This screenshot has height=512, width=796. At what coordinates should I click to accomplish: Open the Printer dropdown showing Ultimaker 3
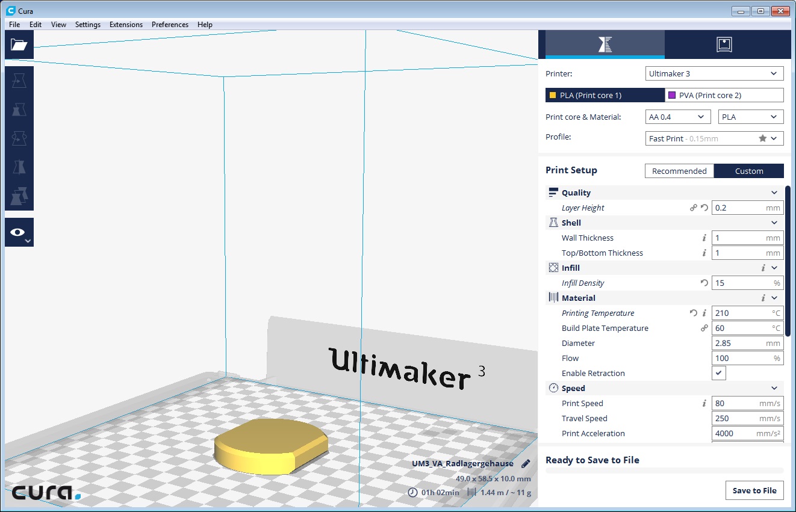(x=714, y=73)
